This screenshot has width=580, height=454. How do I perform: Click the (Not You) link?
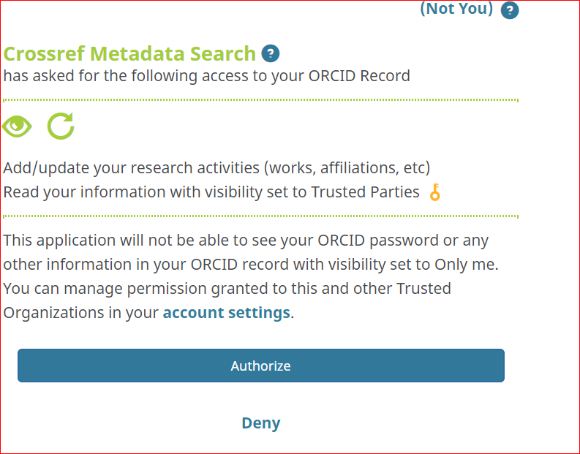click(456, 9)
